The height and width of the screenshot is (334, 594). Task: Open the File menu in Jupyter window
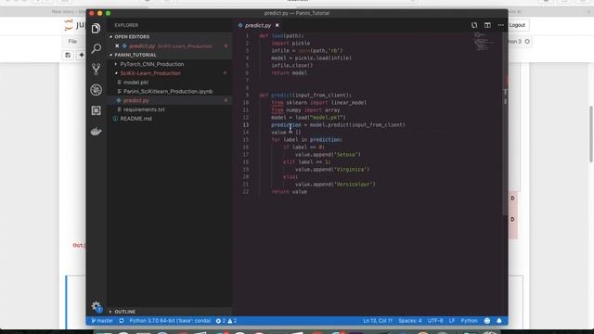tap(72, 41)
